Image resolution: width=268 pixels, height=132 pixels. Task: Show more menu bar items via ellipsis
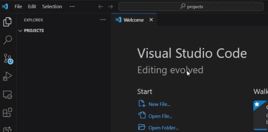(72, 6)
